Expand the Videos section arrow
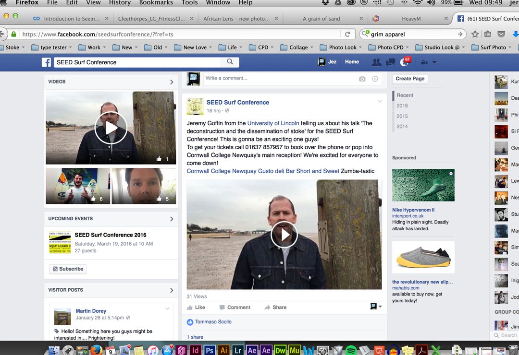The width and height of the screenshot is (519, 355). [172, 82]
